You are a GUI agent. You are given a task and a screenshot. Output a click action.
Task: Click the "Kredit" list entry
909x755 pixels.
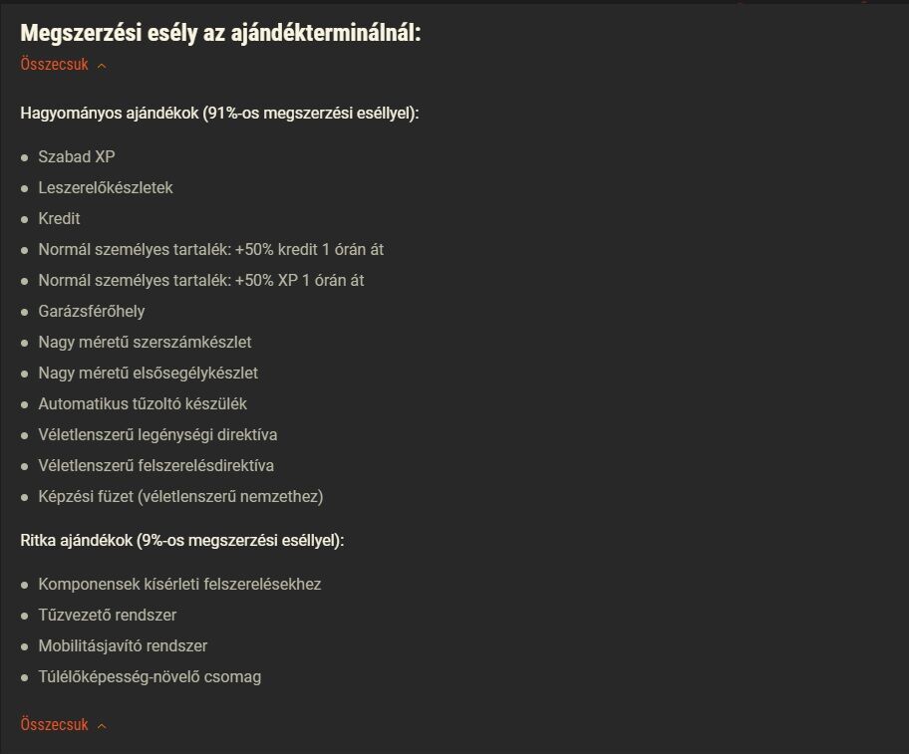click(59, 218)
